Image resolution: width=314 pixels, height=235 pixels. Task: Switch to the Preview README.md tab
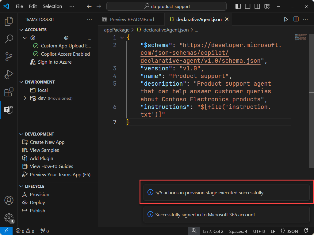tap(131, 19)
